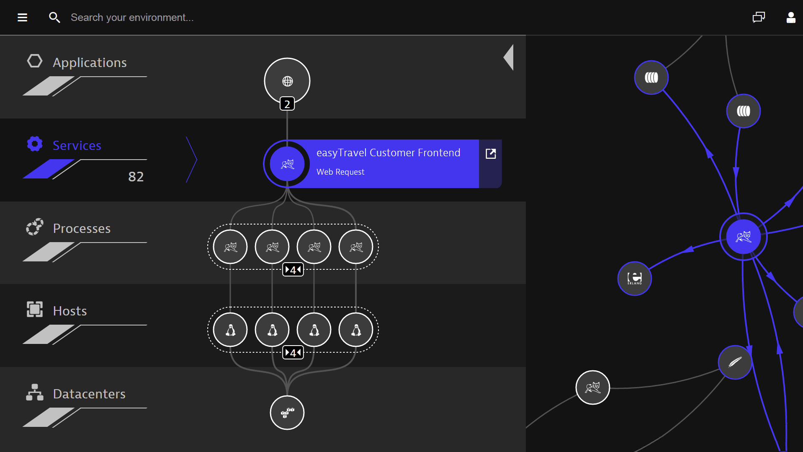The image size is (803, 452).
Task: Click the white-outlined Tomcat node in graph
Action: click(593, 387)
